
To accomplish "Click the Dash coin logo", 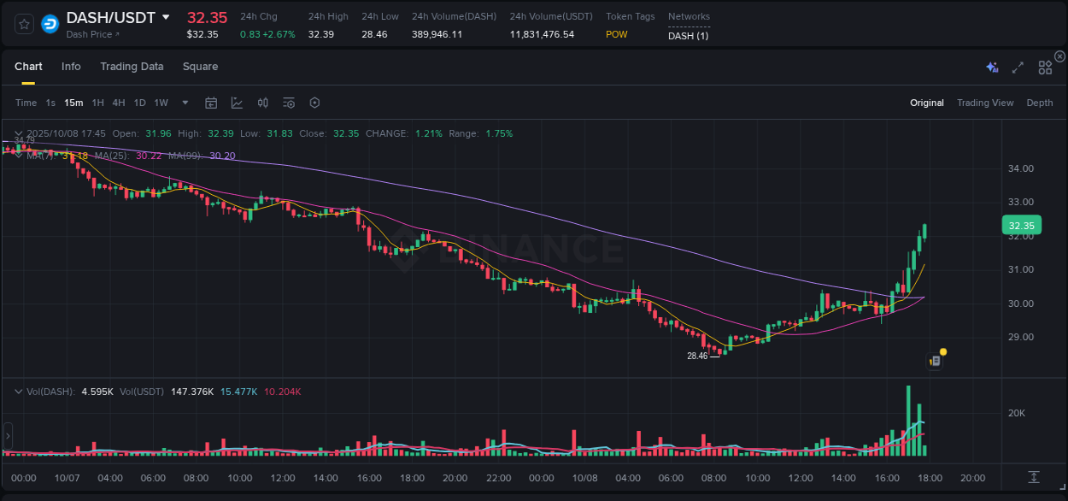I will 50,24.
